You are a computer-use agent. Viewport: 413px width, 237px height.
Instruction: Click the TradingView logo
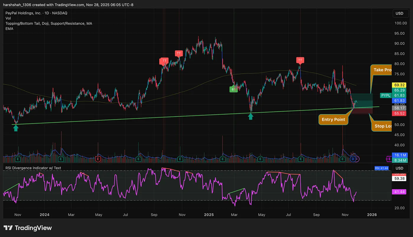28,228
